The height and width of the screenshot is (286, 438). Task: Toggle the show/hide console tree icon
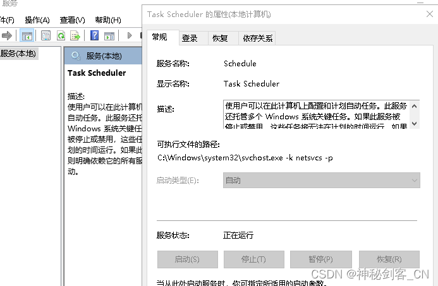click(27, 35)
